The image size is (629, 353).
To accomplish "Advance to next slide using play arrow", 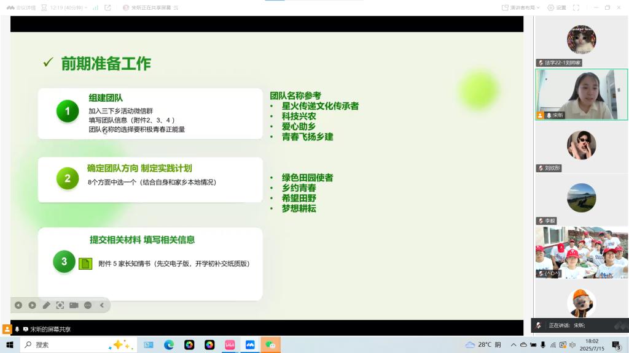I will tap(32, 305).
